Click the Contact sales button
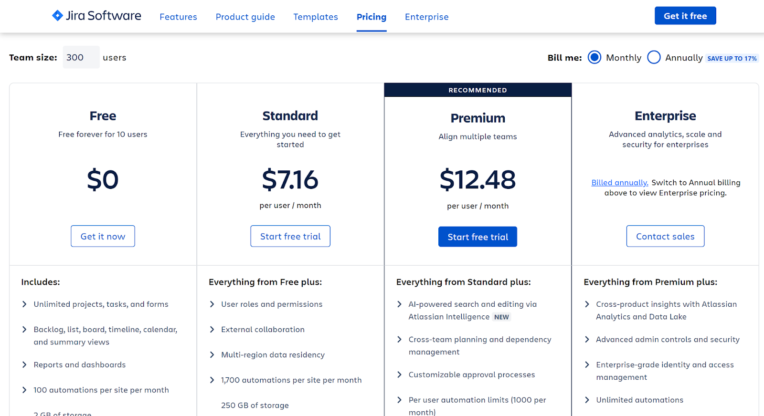The width and height of the screenshot is (764, 416). pyautogui.click(x=665, y=237)
